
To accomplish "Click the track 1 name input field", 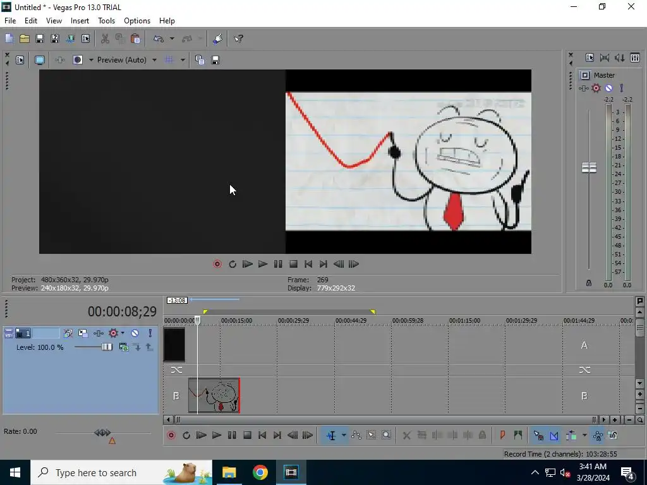I will (x=46, y=333).
